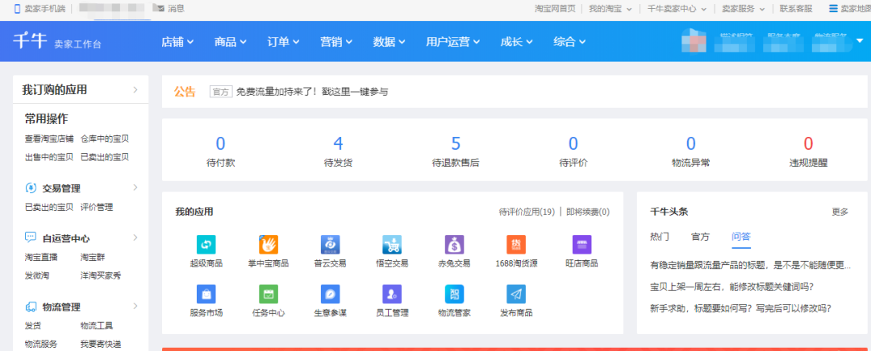Expand the 交易管理 sidebar section arrow
Image resolution: width=871 pixels, height=351 pixels.
point(135,188)
